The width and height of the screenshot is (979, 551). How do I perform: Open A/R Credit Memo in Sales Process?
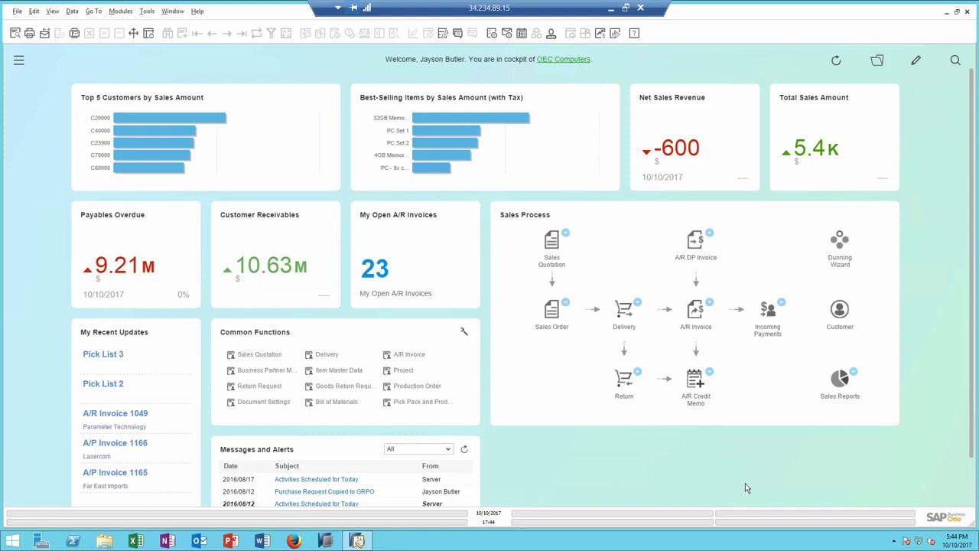[x=695, y=379]
